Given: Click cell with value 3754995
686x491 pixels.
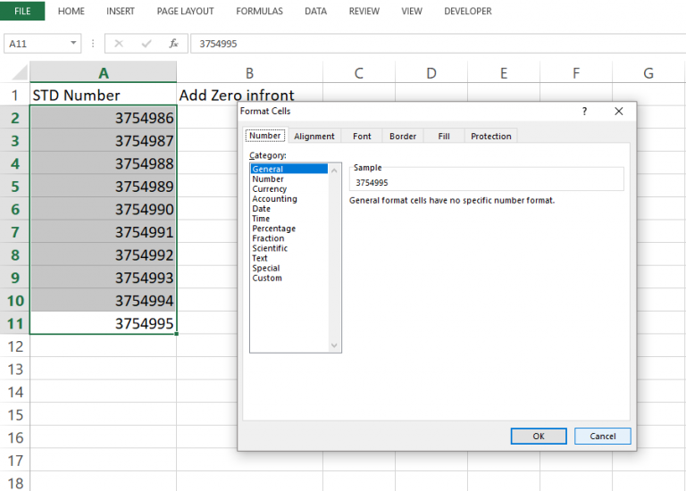Looking at the screenshot, I should (104, 323).
